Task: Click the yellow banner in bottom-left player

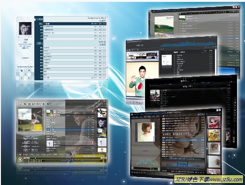Action: [x=90, y=156]
